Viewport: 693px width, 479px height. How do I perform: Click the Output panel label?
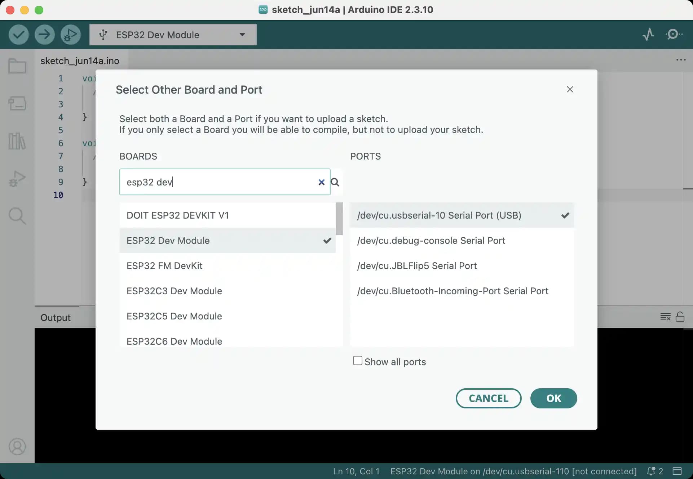(x=56, y=317)
